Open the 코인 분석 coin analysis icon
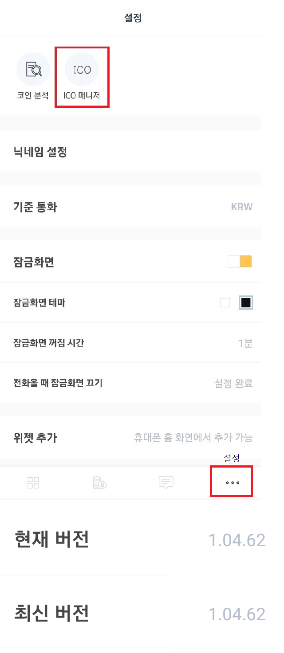The width and height of the screenshot is (284, 653). [33, 70]
